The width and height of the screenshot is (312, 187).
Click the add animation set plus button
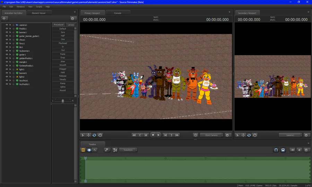coord(5,18)
